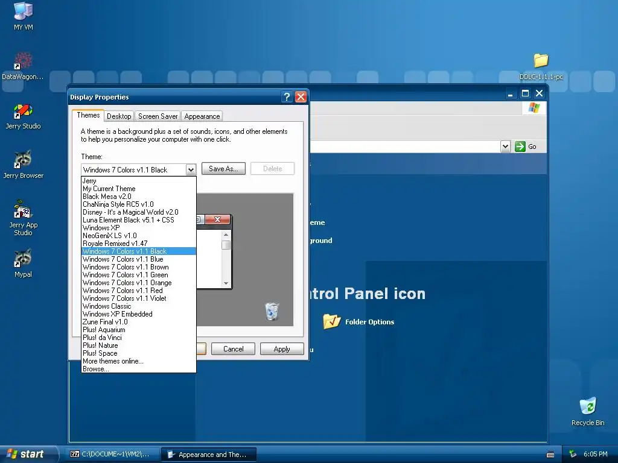618x463 pixels.
Task: Choose My Current Theme option
Action: (x=139, y=189)
